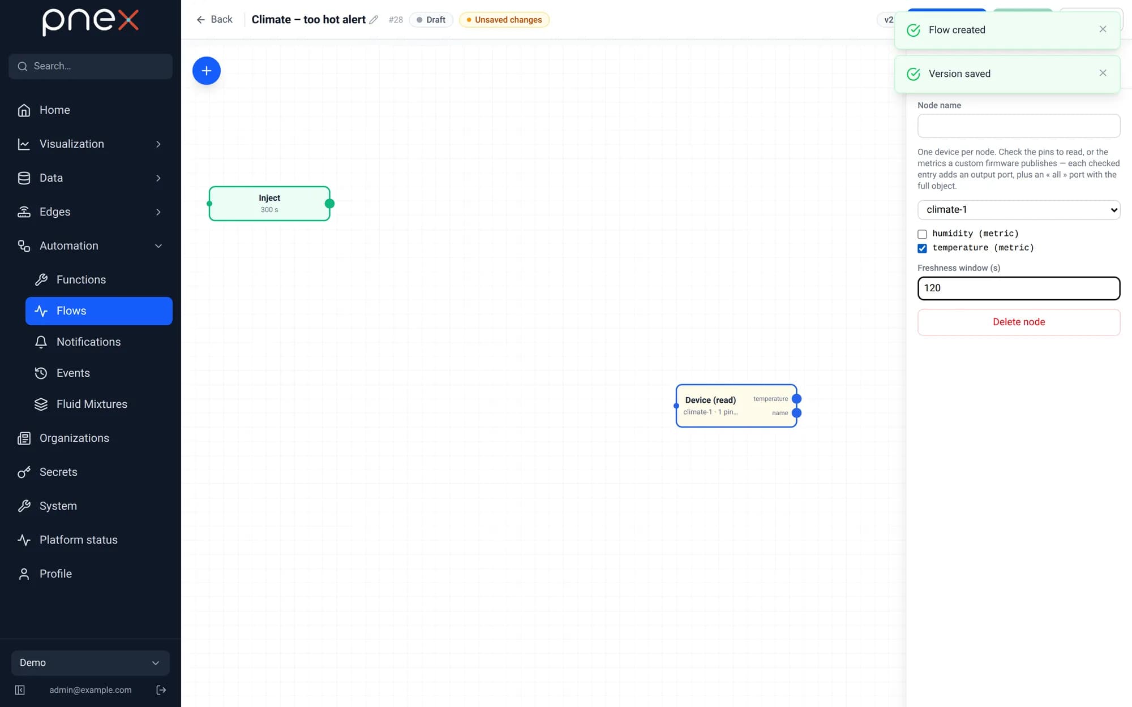Click temperature output port on Device node
This screenshot has height=707, width=1132.
(796, 399)
